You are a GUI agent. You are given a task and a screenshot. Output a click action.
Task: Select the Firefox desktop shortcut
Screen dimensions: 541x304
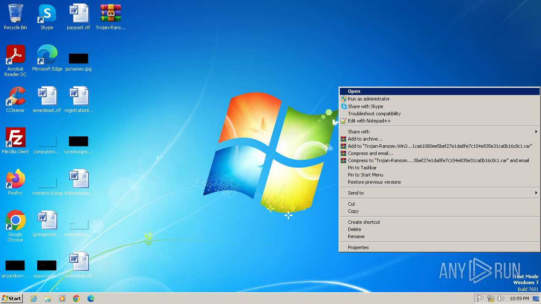(x=15, y=182)
